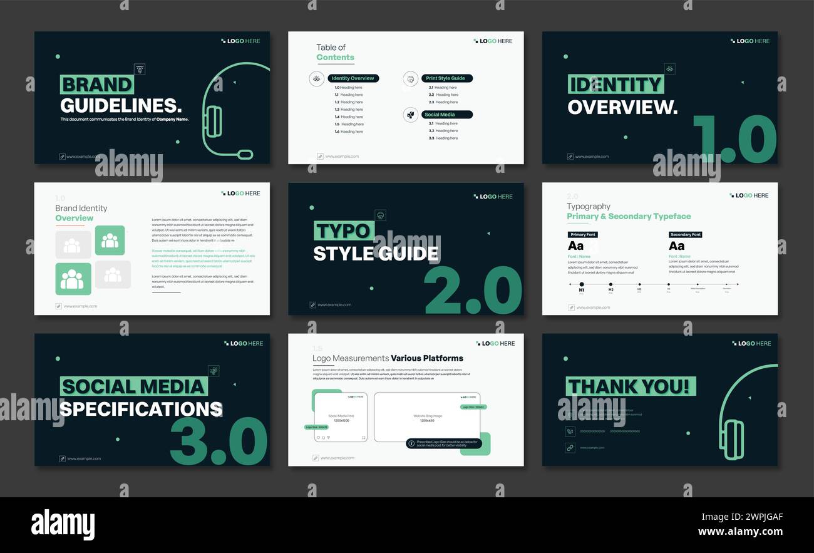
Task: Click the Primary Font label
Action: pos(582,235)
